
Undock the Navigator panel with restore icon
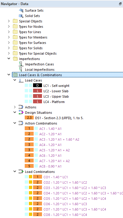120,4
